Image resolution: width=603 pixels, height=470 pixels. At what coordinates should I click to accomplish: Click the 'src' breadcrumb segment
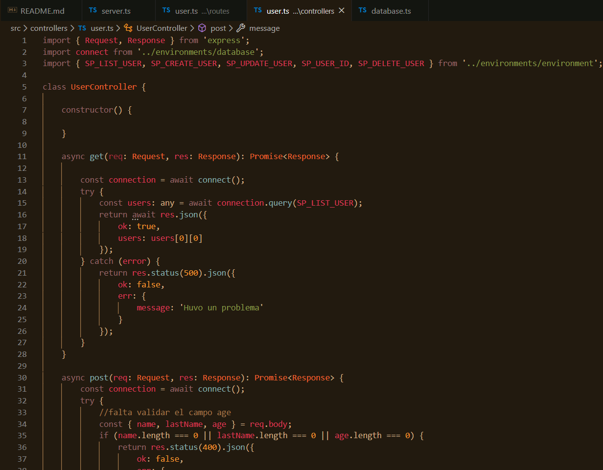16,28
